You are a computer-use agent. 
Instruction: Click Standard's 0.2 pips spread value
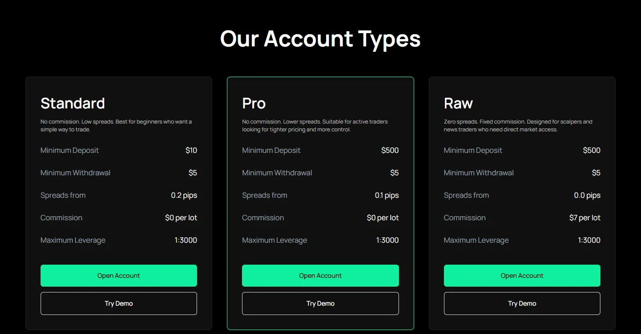(184, 195)
